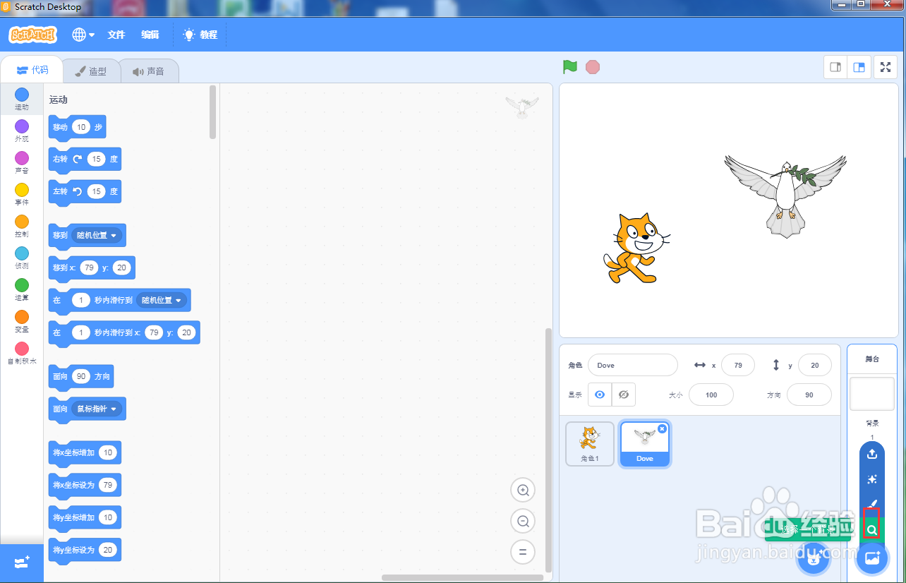906x583 pixels.
Task: Click the 舞台 stage panel label
Action: [x=872, y=359]
